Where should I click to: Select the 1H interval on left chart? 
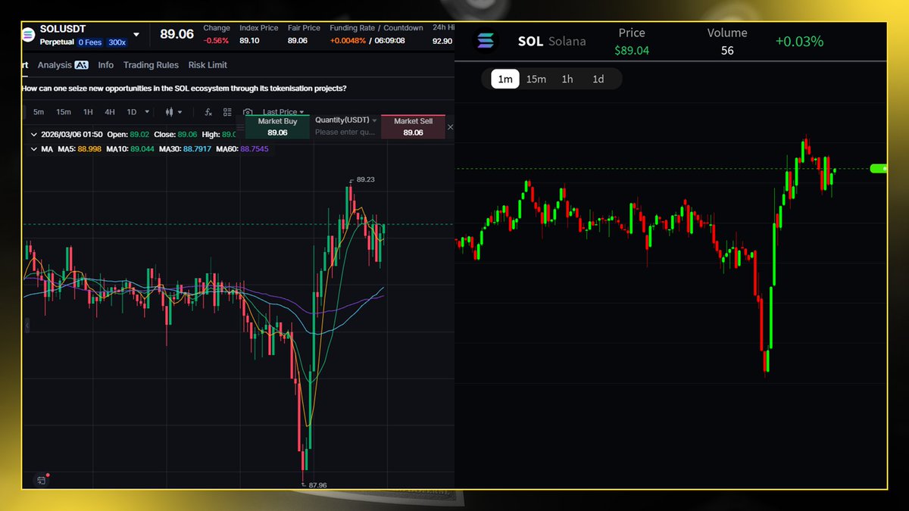(x=88, y=112)
